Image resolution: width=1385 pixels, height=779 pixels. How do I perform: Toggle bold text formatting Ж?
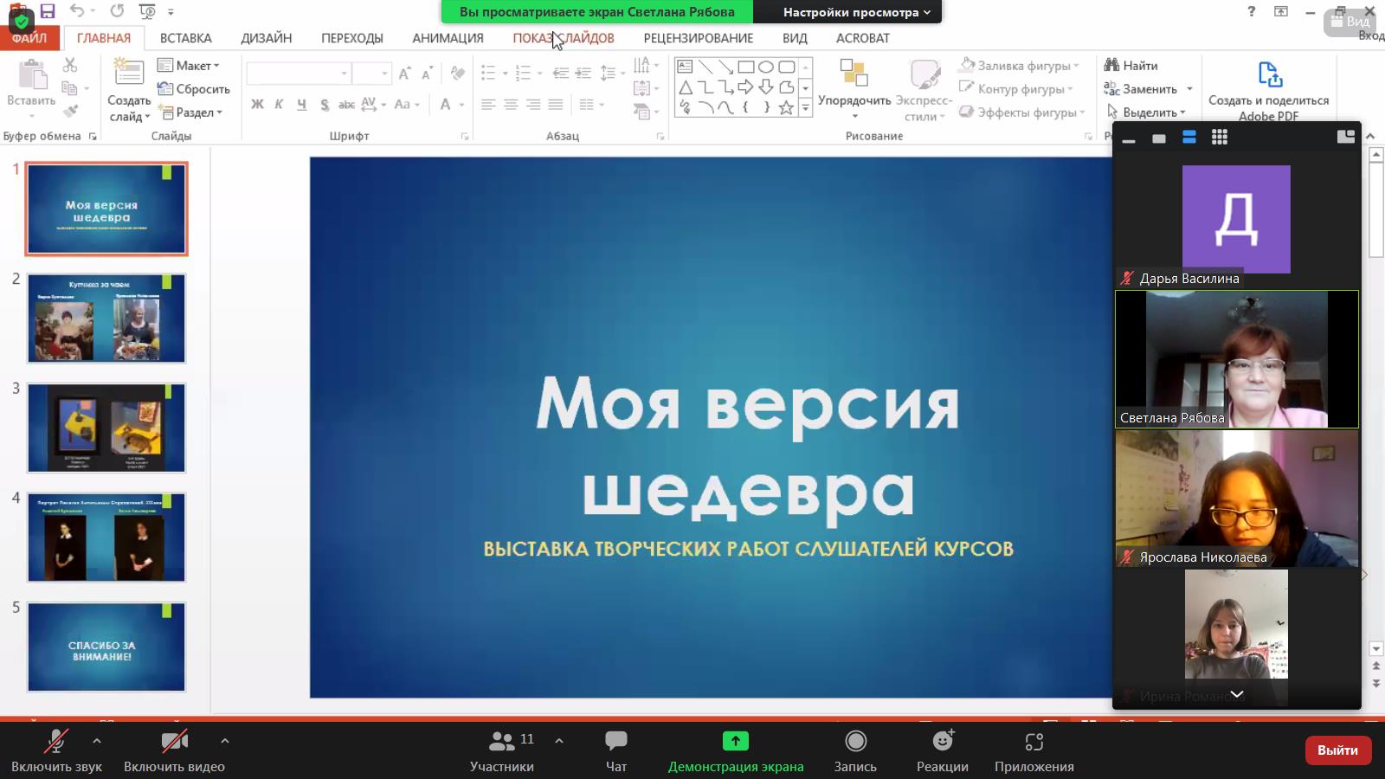[x=257, y=105]
